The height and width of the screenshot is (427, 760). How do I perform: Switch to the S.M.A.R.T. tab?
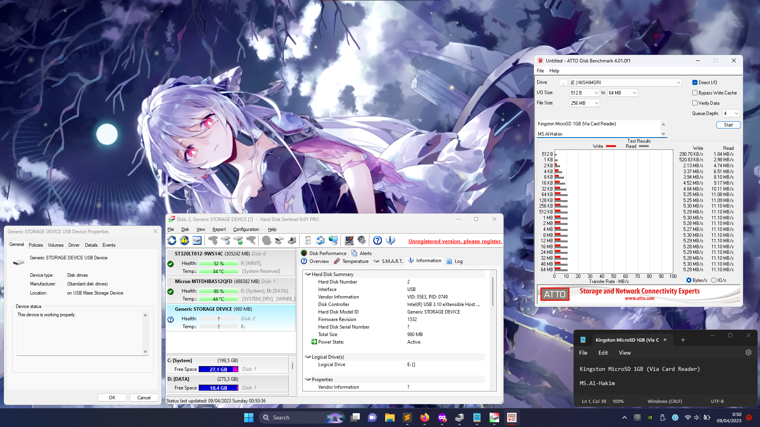[388, 261]
